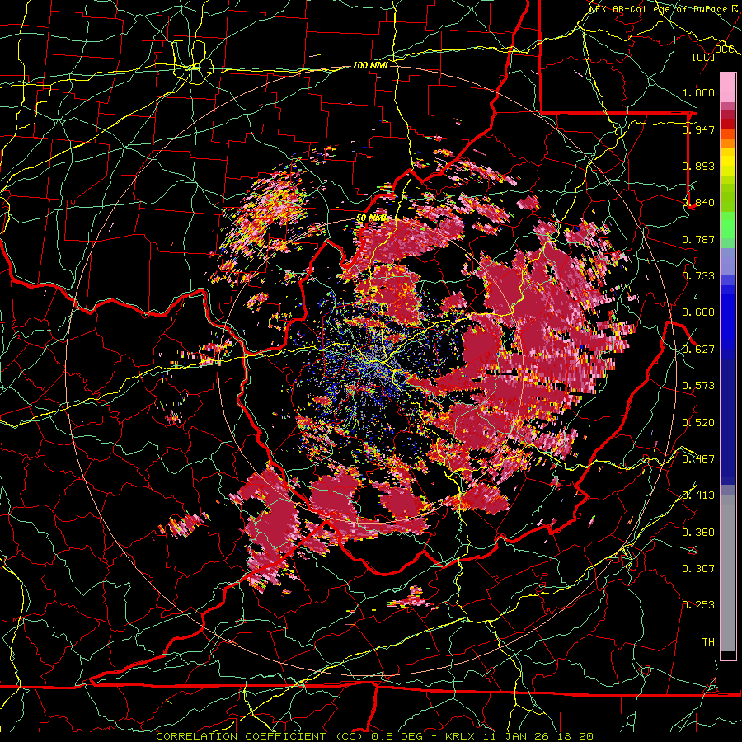
Task: Click the 0.947 scale value
Action: tap(698, 129)
